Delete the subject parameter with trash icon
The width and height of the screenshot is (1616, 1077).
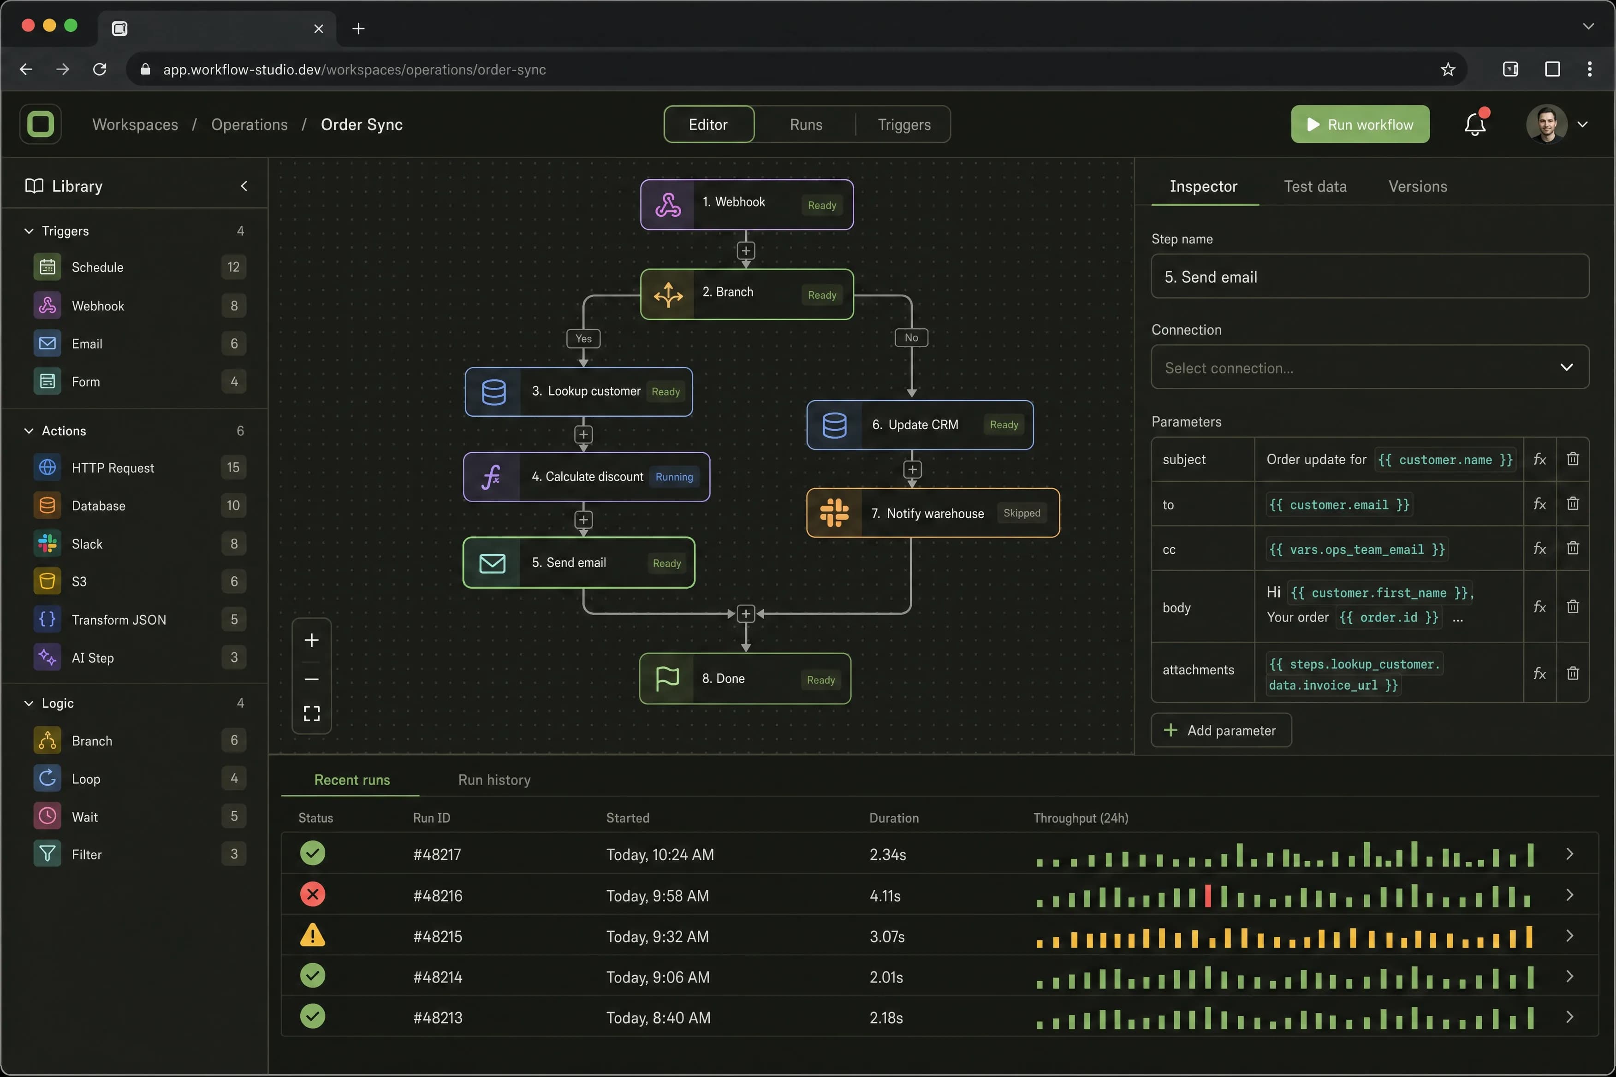[1573, 459]
